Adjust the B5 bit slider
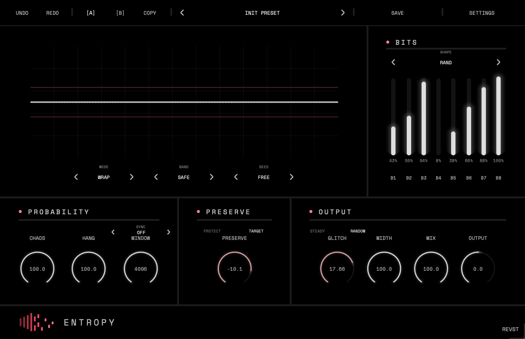 click(453, 116)
